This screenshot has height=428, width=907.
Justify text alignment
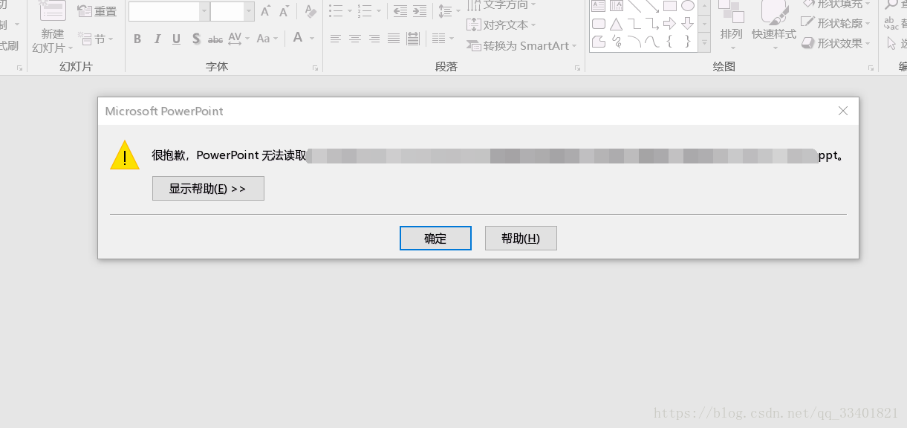394,39
